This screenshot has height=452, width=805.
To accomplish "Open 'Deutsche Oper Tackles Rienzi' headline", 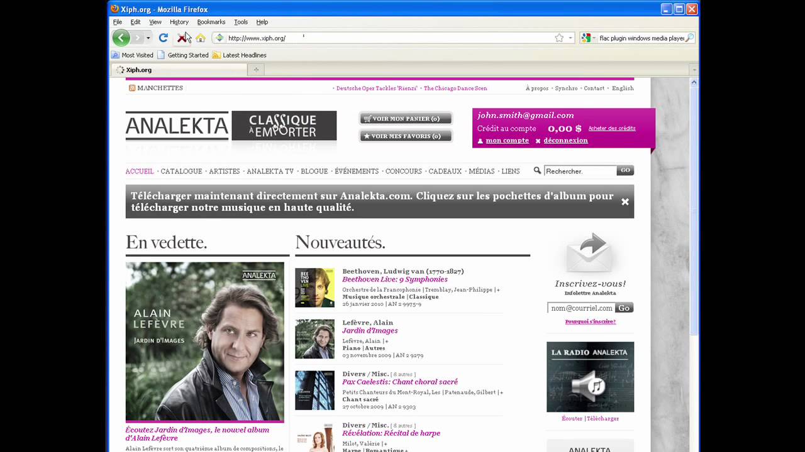I will [x=377, y=89].
